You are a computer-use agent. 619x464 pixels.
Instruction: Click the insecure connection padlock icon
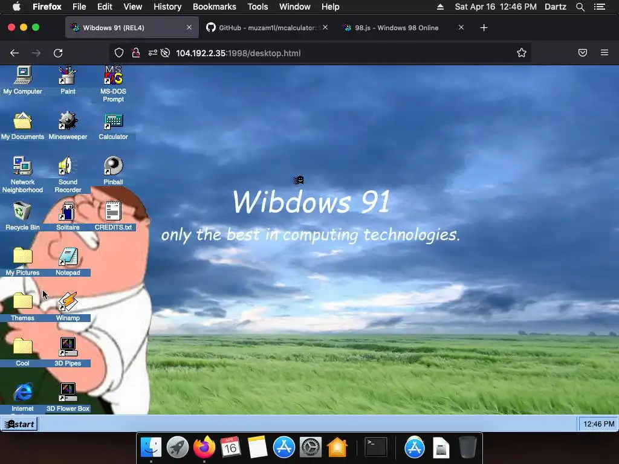136,53
